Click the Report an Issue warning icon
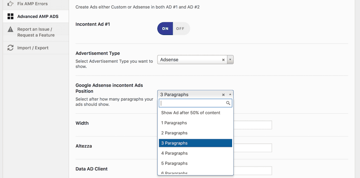The image size is (360, 178). [11, 29]
